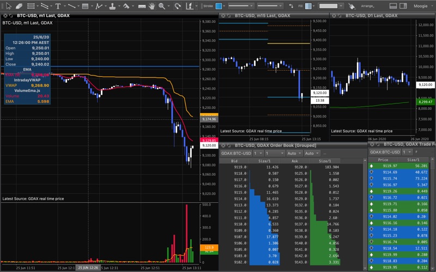Click the 25 JUN 12:26 time marker
Viewport: 436px width, 272px height.
tap(88, 268)
